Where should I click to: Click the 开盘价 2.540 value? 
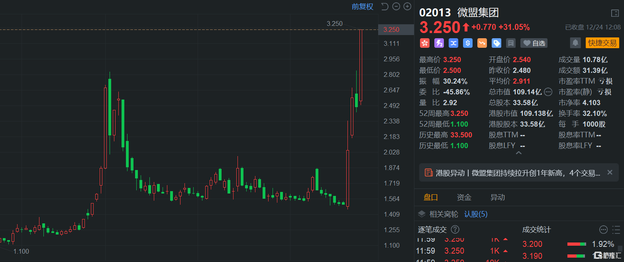coord(522,60)
